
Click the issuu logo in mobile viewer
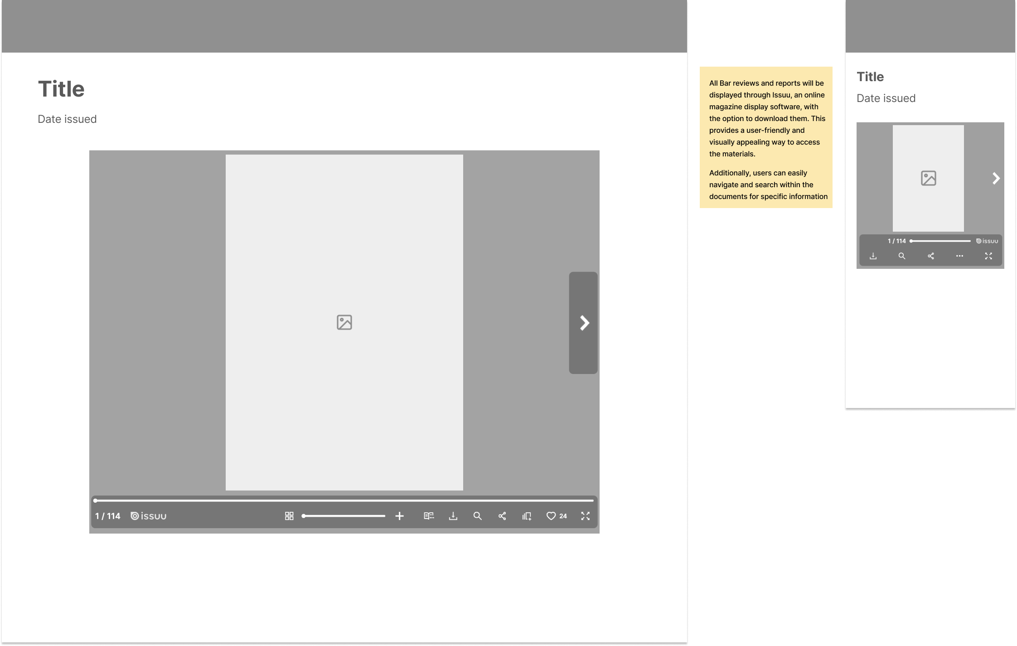987,241
